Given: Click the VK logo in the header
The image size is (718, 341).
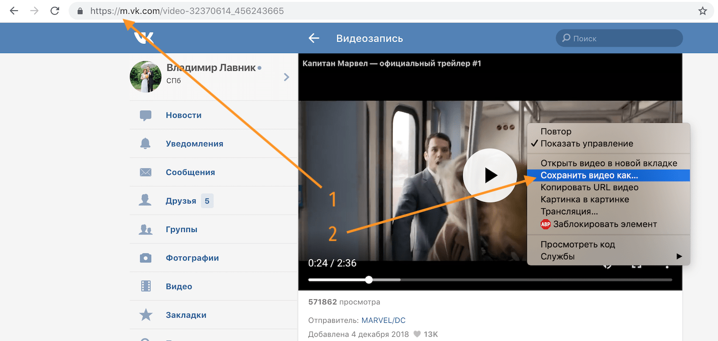Looking at the screenshot, I should tap(144, 38).
